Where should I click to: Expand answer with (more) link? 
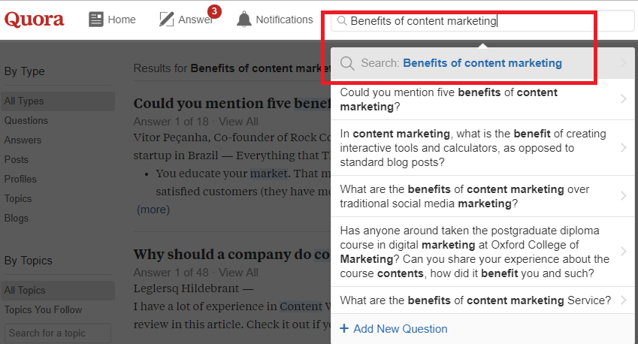[153, 210]
